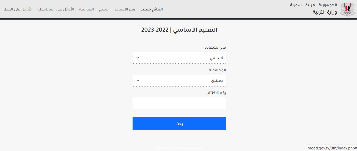Open the رقم الاكتتاب results tab
The height and width of the screenshot is (151, 357).
point(125,9)
